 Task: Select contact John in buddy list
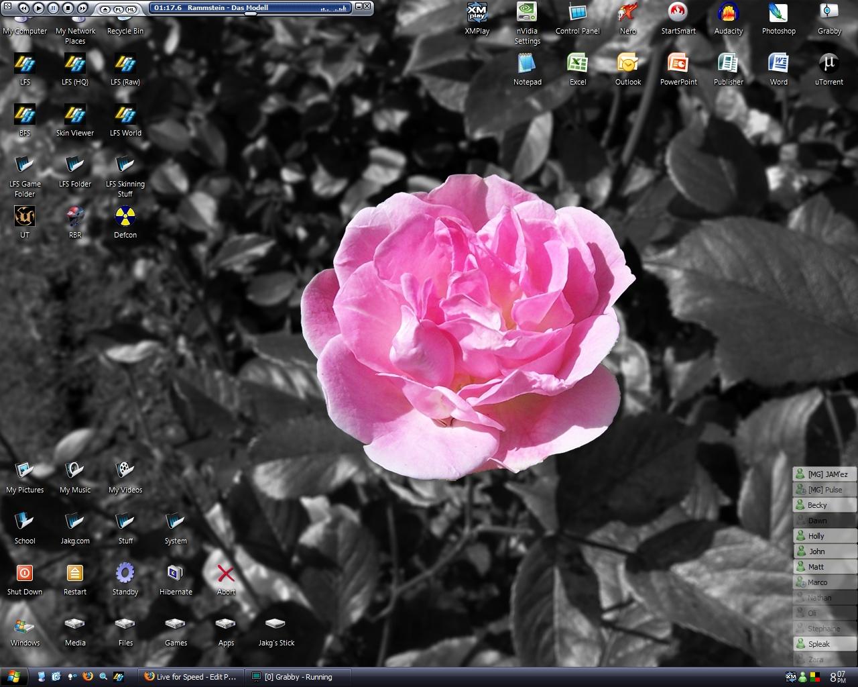(x=824, y=551)
